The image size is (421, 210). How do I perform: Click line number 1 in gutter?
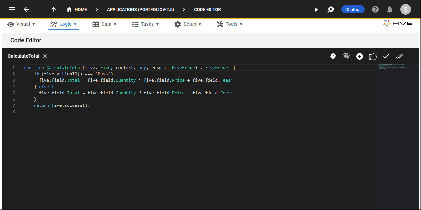[x=14, y=68]
